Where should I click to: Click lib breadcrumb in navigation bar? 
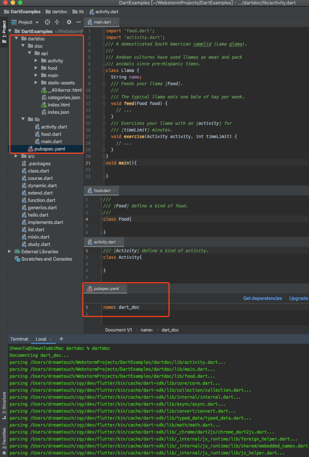click(x=78, y=12)
